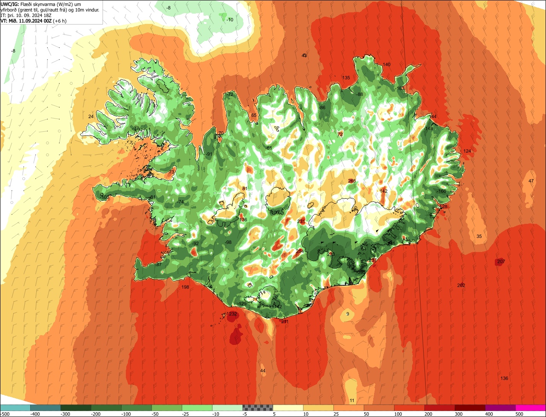Click the map value '265' in the highlands
Screen dimensions: 546x417
(352, 181)
